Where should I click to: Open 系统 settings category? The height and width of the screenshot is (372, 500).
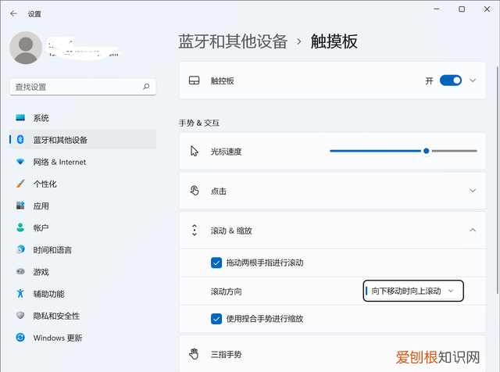point(83,118)
